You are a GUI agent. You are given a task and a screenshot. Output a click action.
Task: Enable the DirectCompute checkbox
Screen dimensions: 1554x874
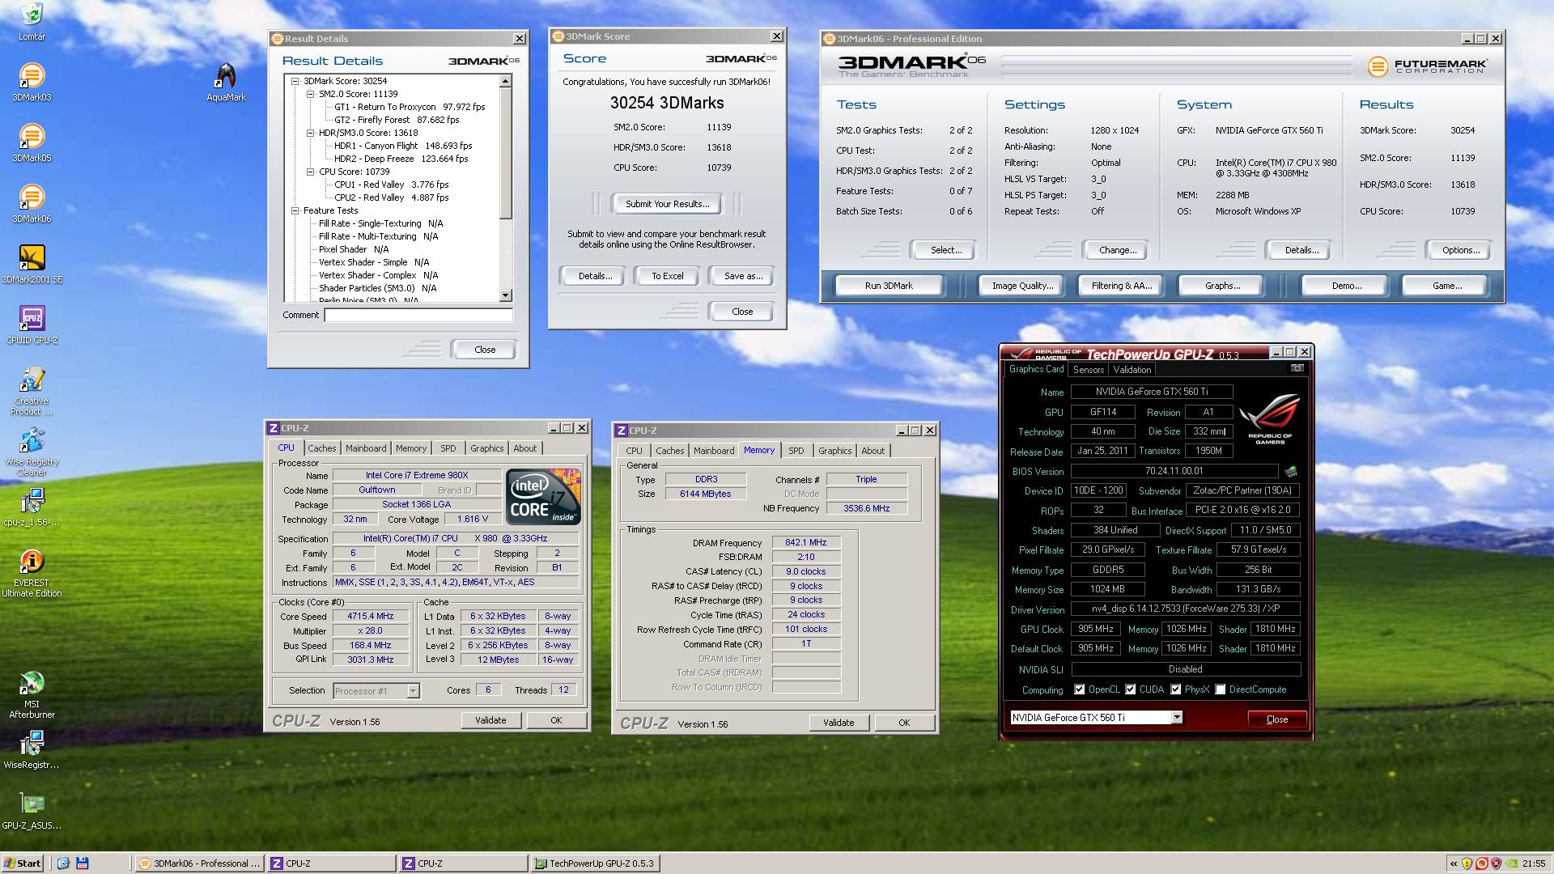(1220, 689)
